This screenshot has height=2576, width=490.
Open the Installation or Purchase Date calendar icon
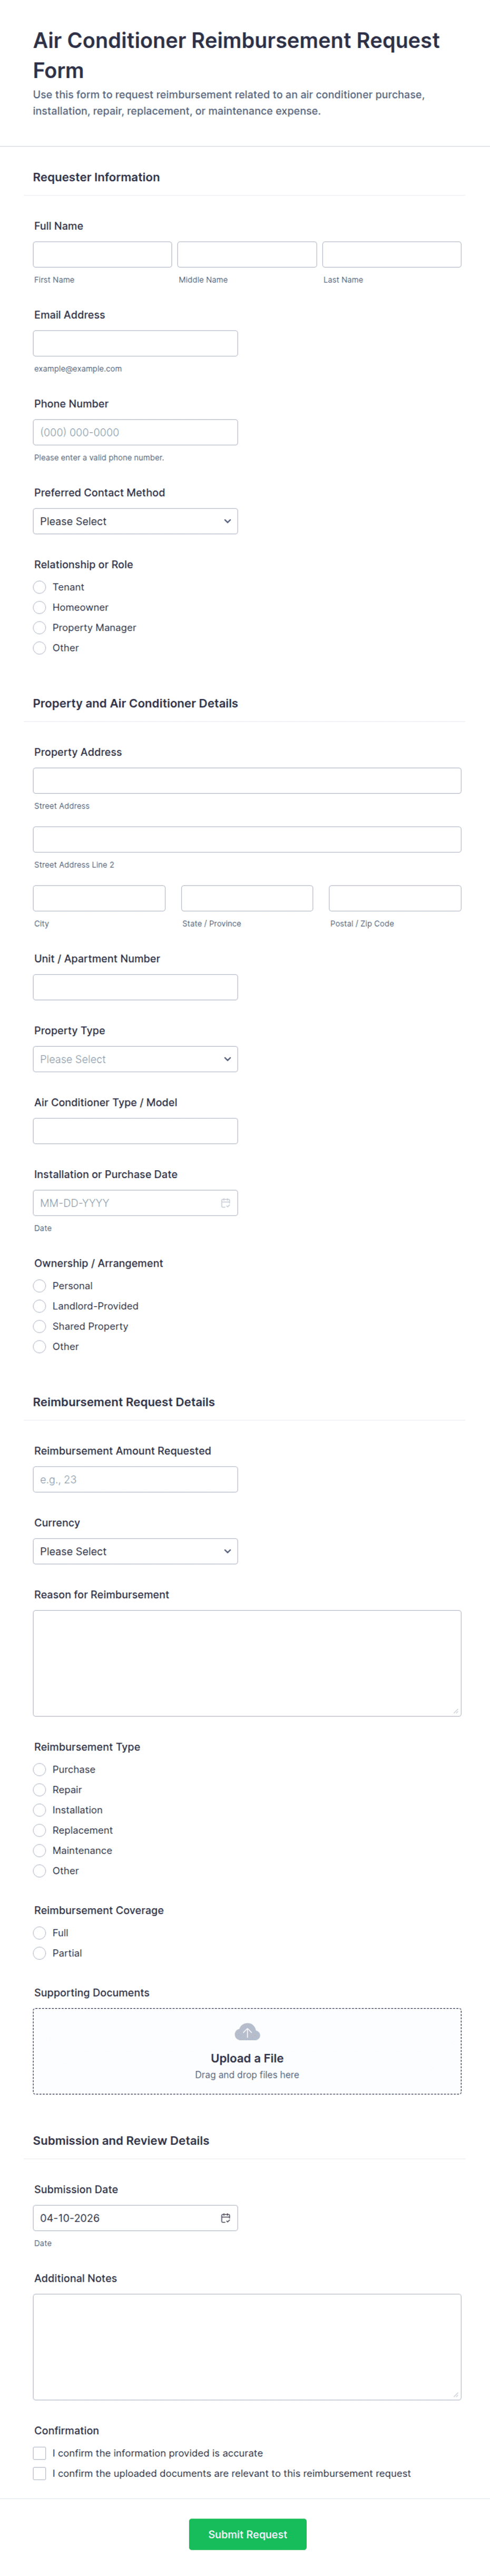[x=225, y=1203]
